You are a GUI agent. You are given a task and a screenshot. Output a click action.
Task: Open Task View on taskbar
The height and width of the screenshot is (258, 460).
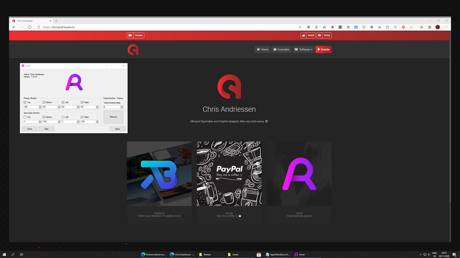(21, 255)
